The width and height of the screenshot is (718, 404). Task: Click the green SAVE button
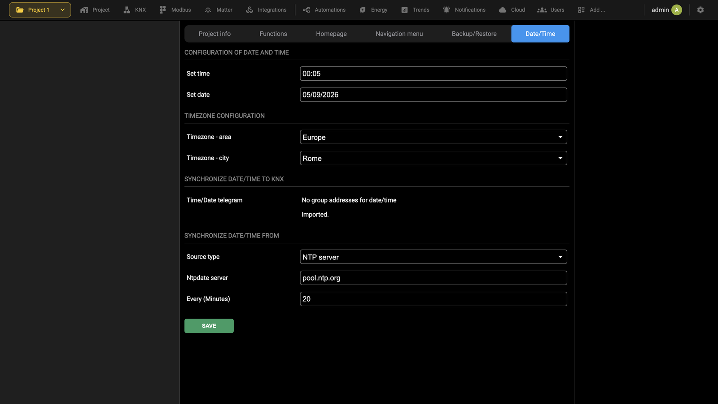click(x=209, y=326)
